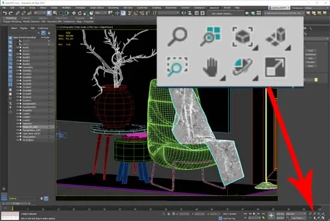Toggle the Selection Lock padlock in status bar
The height and width of the screenshot is (221, 330).
(169, 214)
